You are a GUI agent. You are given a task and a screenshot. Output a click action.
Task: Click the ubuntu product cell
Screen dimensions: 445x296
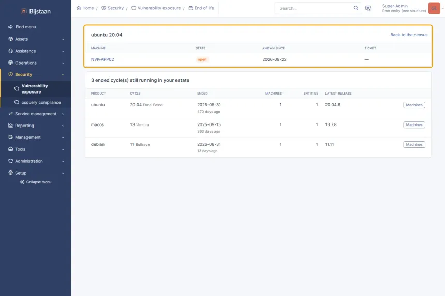point(98,105)
